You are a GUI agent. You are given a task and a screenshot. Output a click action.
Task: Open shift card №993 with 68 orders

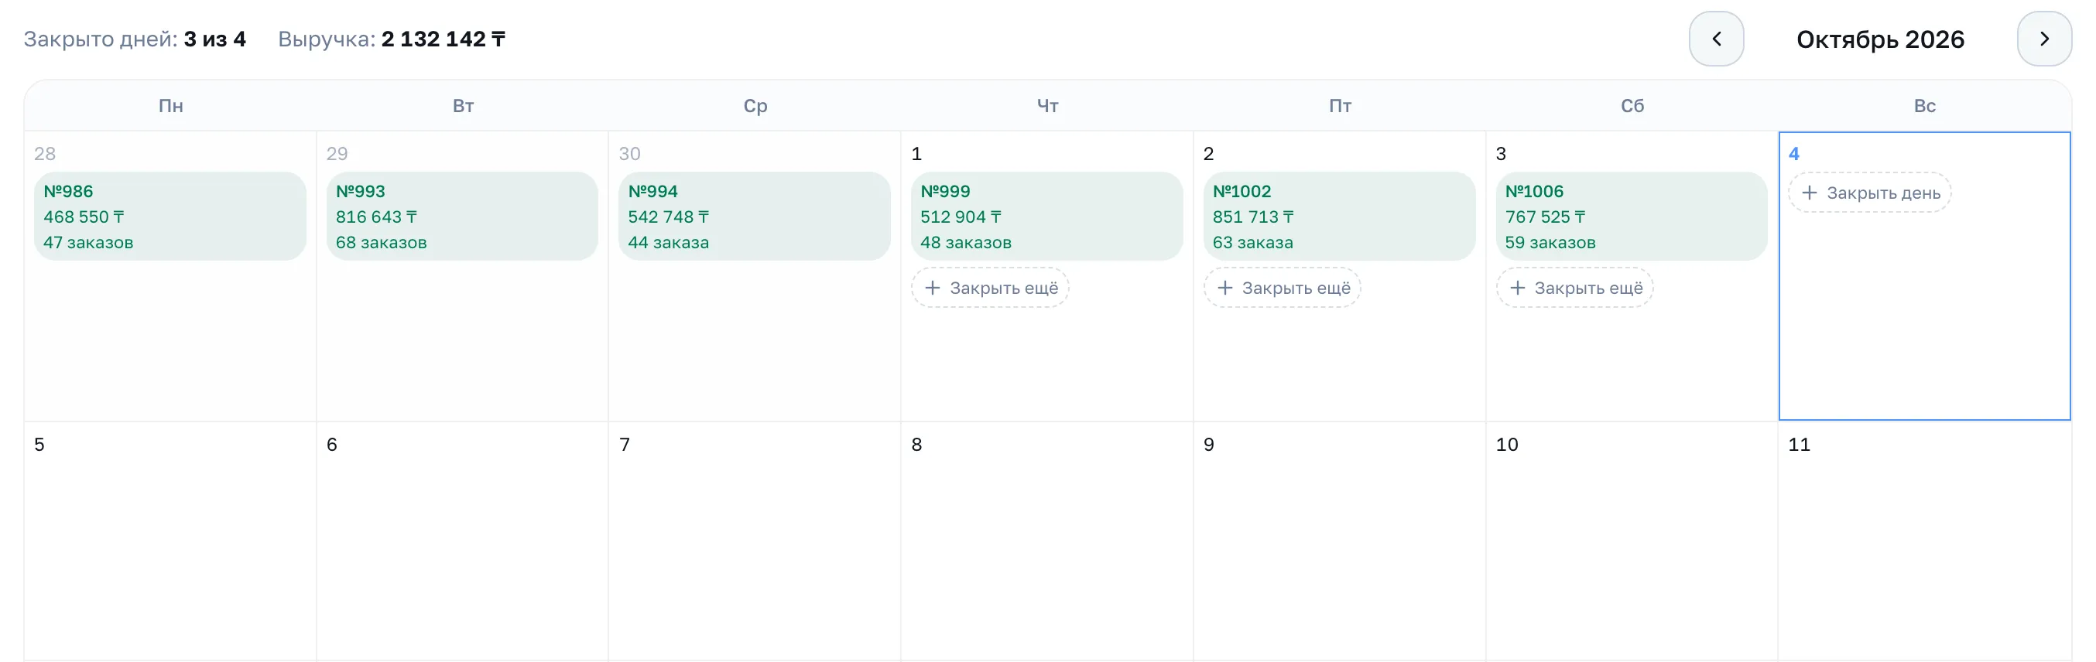coord(462,217)
